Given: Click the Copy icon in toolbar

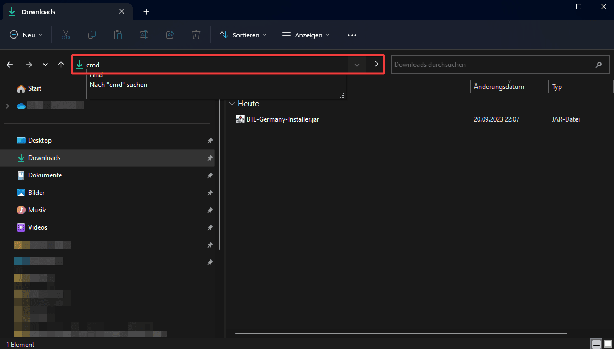Looking at the screenshot, I should pyautogui.click(x=92, y=35).
